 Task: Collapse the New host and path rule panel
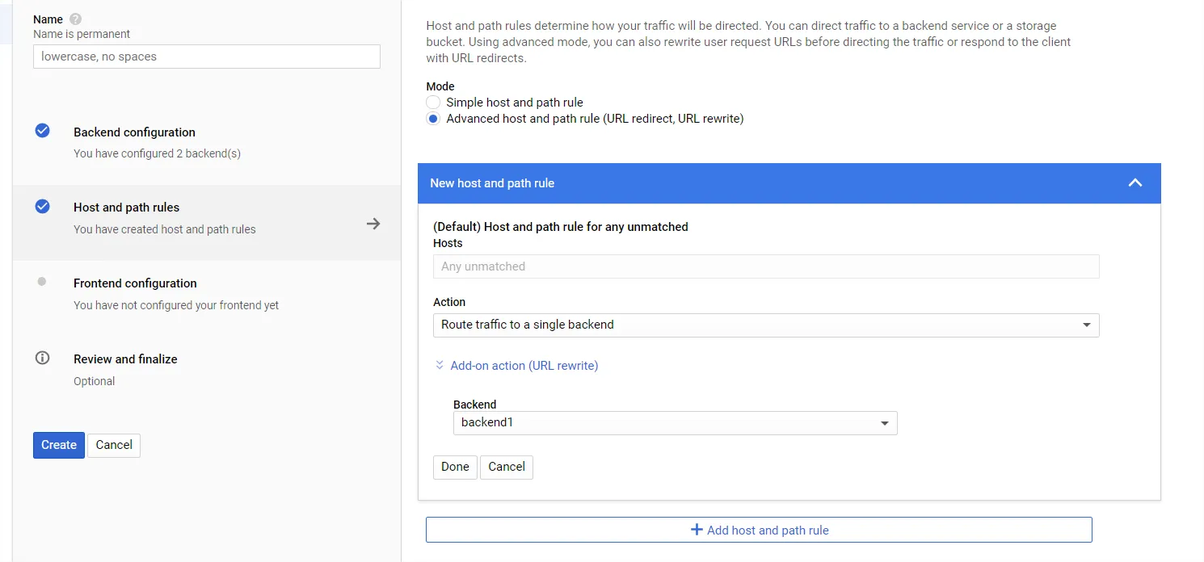tap(1135, 183)
